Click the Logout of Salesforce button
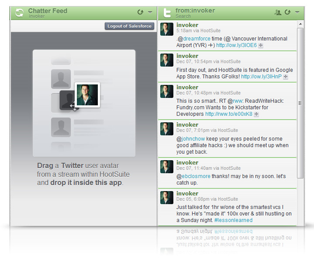314x259 pixels. (129, 26)
